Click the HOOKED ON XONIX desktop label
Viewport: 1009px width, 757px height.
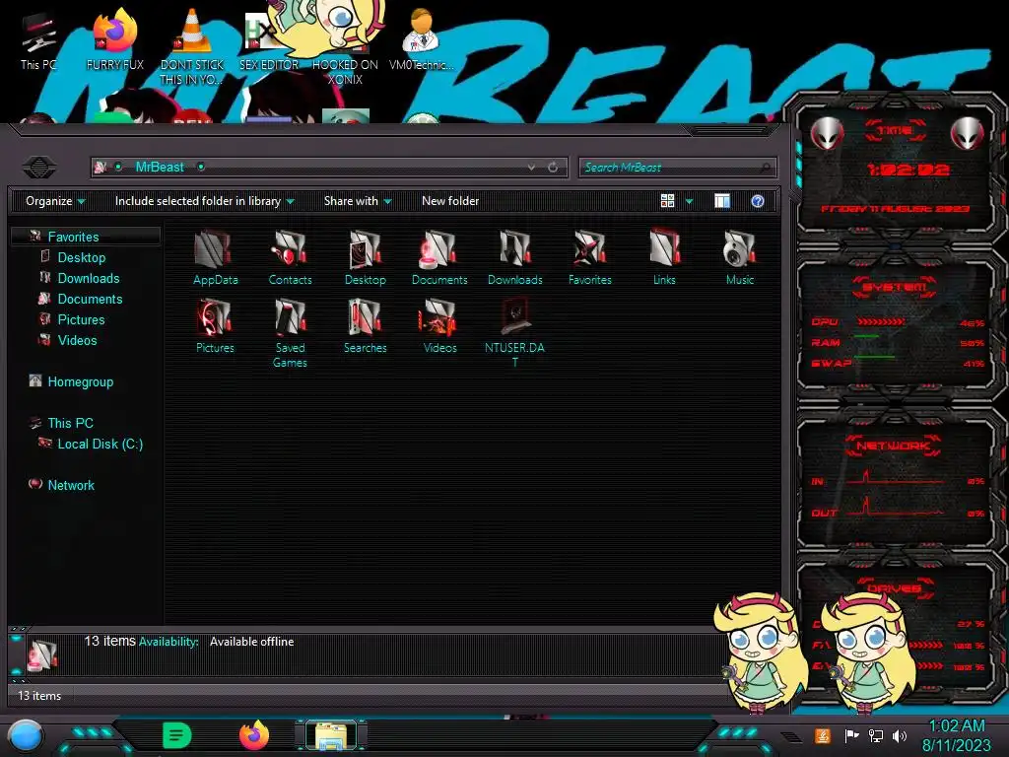pos(345,72)
